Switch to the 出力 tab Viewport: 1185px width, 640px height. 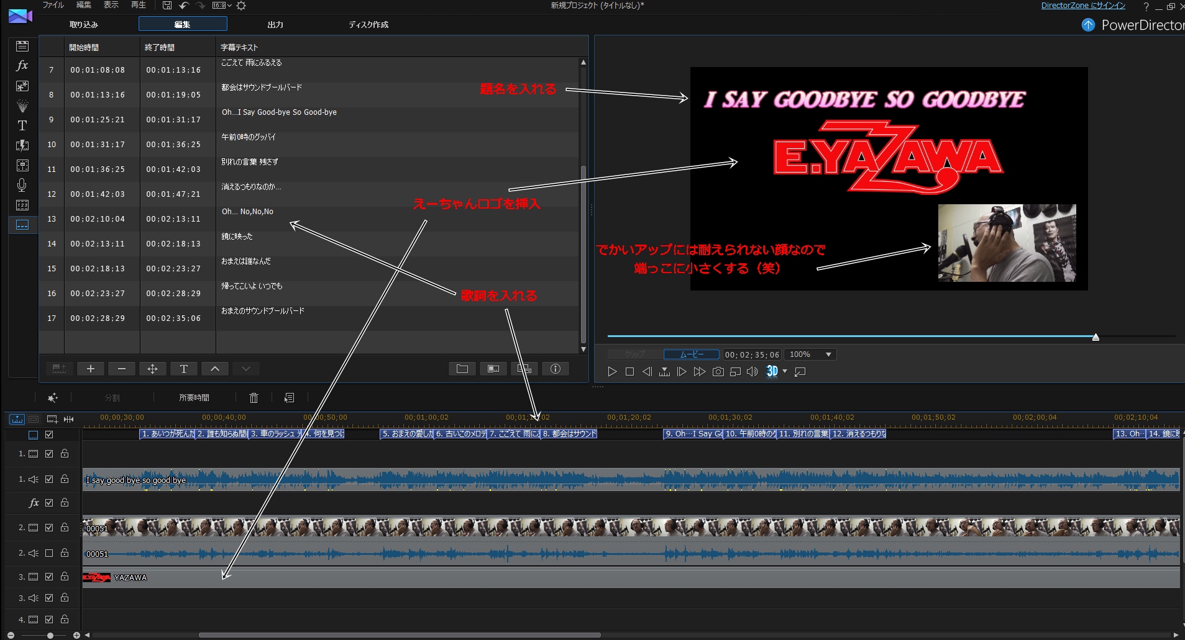coord(275,24)
